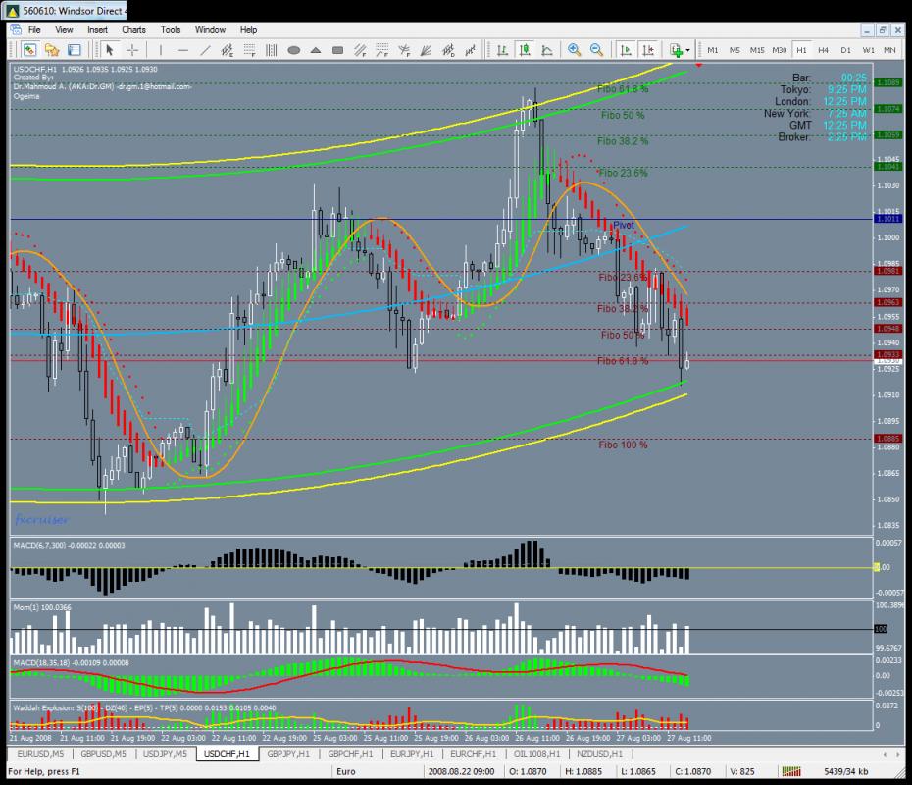This screenshot has height=785, width=912.
Task: Select the Fibonacci retracement tool
Action: 249,50
